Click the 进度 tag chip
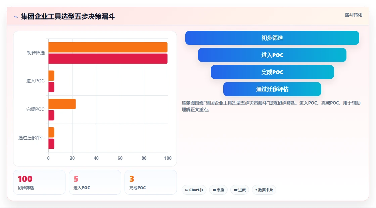This screenshot has height=208, width=376. [240, 190]
